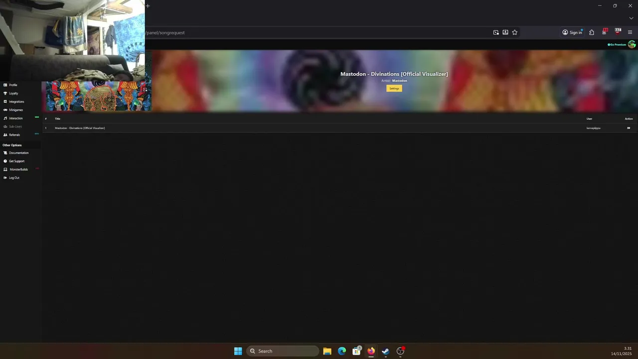This screenshot has width=638, height=359.
Task: Click the Action column header
Action: 629,119
